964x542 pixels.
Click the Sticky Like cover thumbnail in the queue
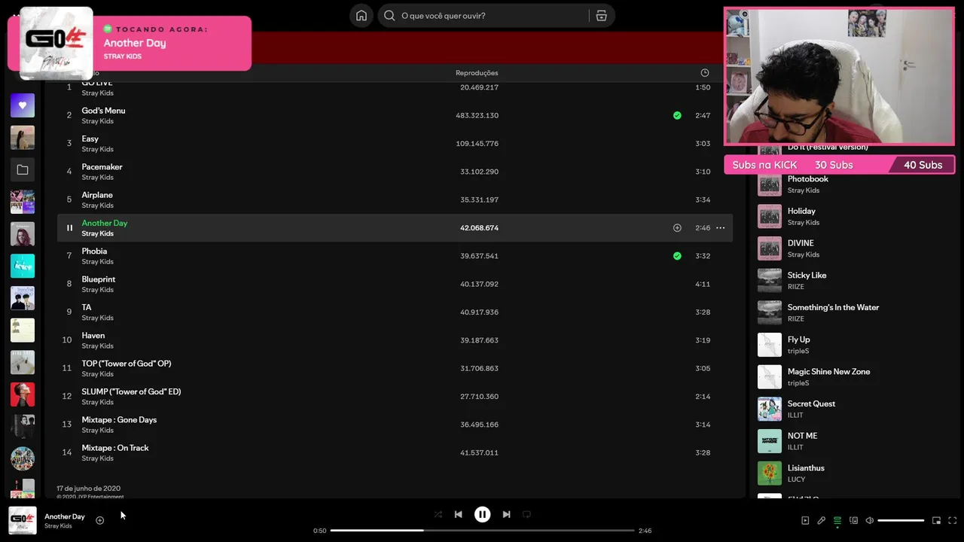pyautogui.click(x=770, y=281)
